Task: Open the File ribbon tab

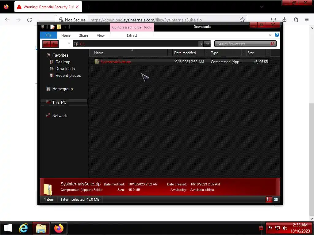Action: coord(48,35)
